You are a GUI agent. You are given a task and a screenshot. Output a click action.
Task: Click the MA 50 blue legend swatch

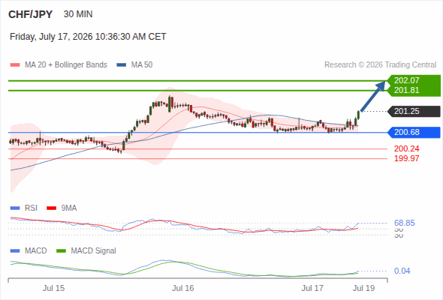pyautogui.click(x=122, y=65)
